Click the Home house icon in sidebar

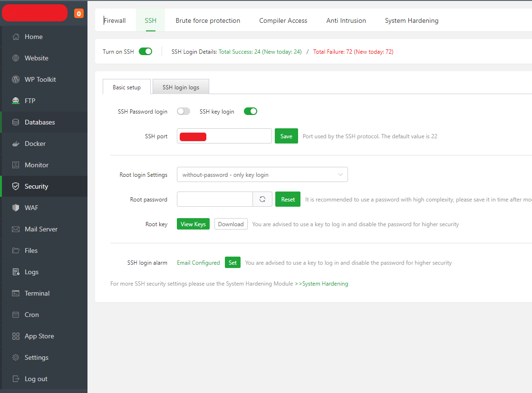click(x=16, y=37)
